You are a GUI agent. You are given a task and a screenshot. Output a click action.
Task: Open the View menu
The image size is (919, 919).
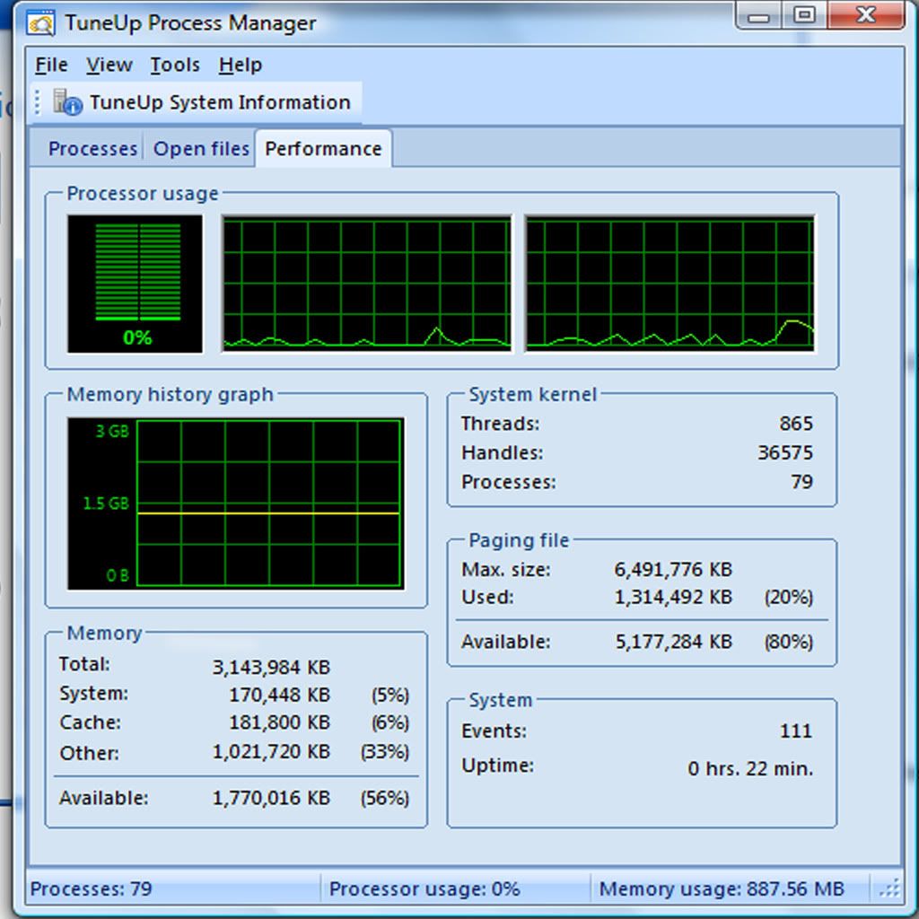[x=109, y=65]
